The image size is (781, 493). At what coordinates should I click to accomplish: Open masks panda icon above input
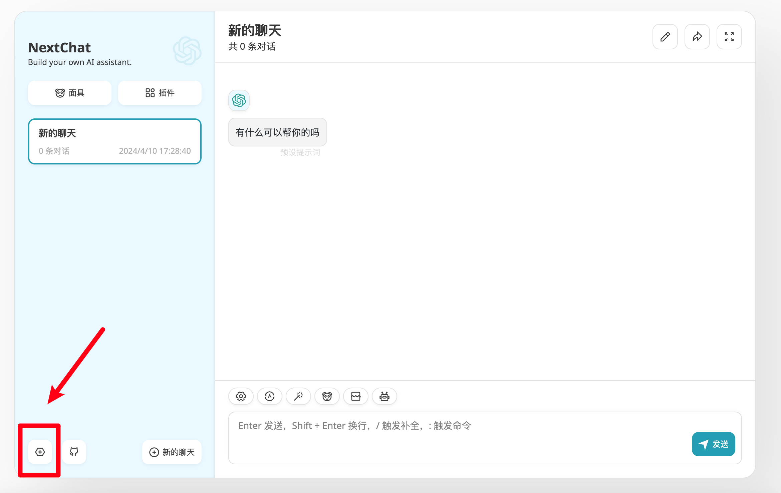tap(327, 396)
